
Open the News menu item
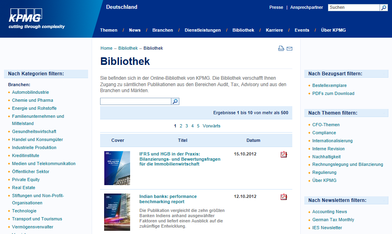tap(135, 30)
